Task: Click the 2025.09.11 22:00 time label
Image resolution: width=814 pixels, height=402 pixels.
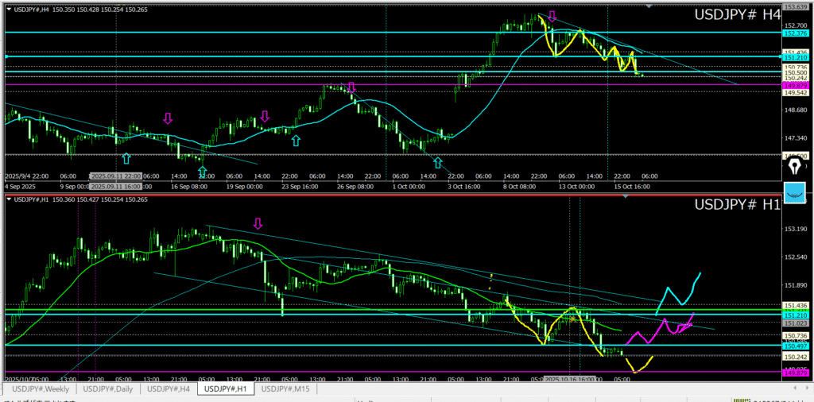Action: point(116,176)
